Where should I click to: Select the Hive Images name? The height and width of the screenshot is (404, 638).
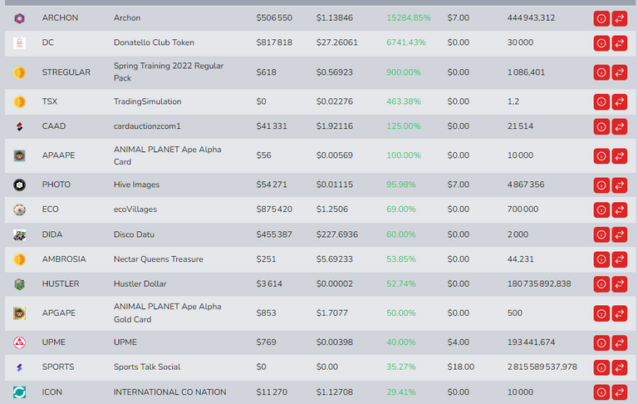tap(137, 185)
